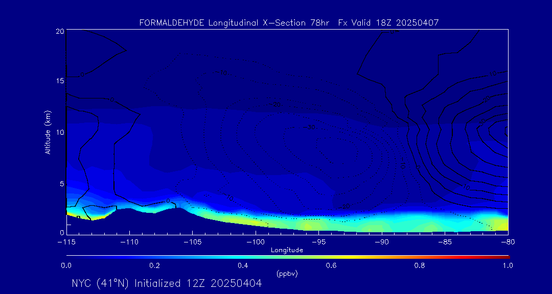Screen dimensions: 552x294
Task: Click color scale label 0.6
Action: (331, 265)
